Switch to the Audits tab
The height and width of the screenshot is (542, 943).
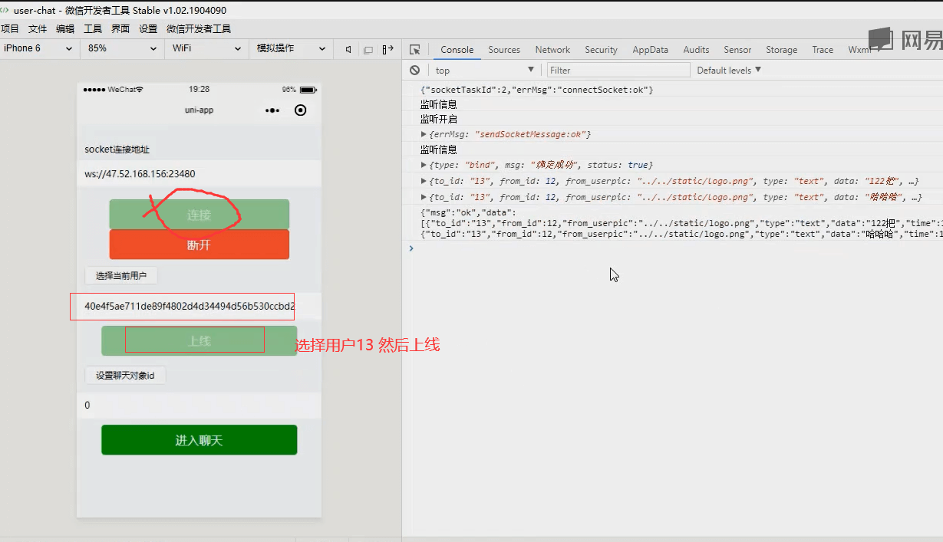click(696, 50)
